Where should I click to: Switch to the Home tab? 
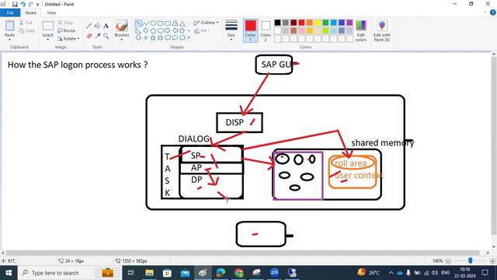click(x=31, y=12)
